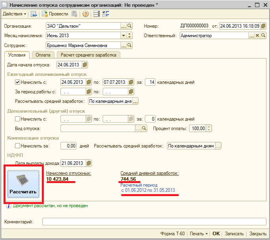The height and width of the screenshot is (240, 270).
Task: Click the Номер field ДЛ000000003
Action: (x=195, y=26)
